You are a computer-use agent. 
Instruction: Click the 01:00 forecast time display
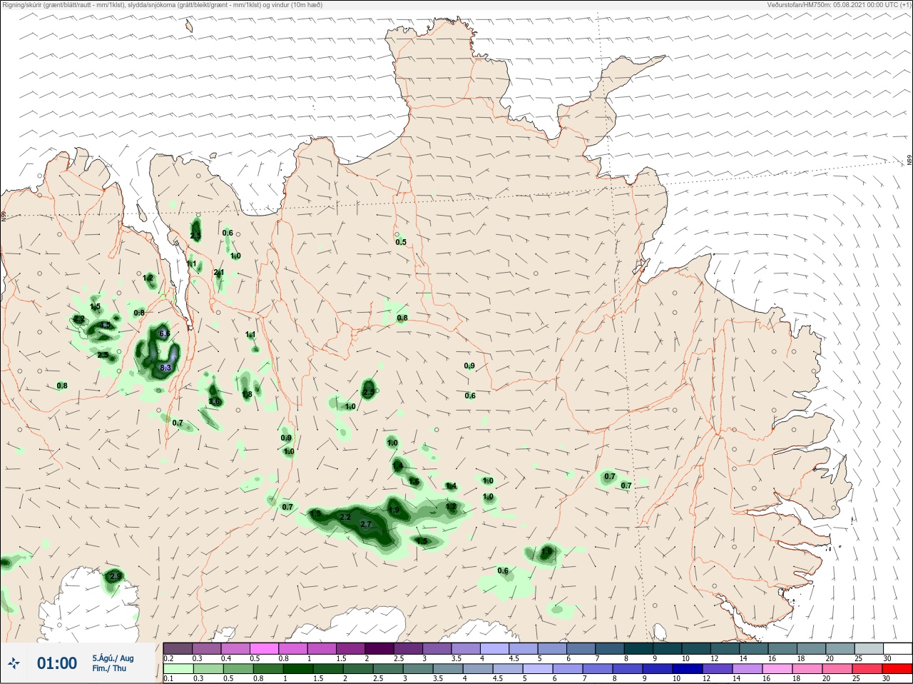tap(57, 663)
